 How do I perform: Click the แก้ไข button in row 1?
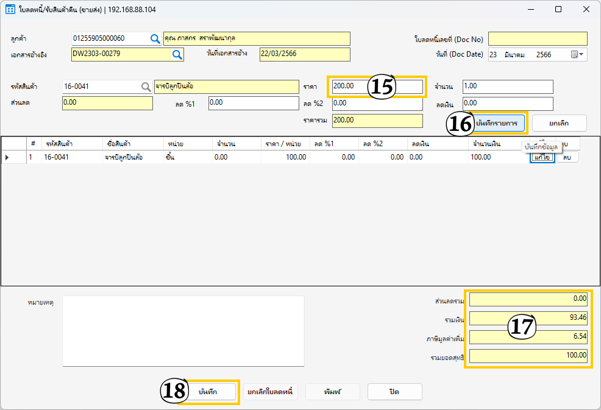[542, 157]
